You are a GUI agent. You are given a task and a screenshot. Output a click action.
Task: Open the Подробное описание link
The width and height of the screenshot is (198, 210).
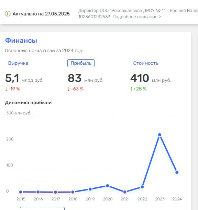(136, 17)
